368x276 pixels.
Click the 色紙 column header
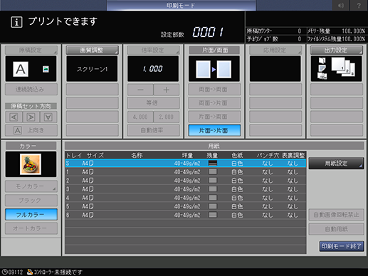coord(237,155)
